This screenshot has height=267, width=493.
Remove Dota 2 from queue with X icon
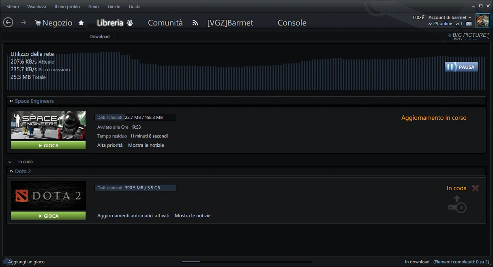tap(476, 188)
